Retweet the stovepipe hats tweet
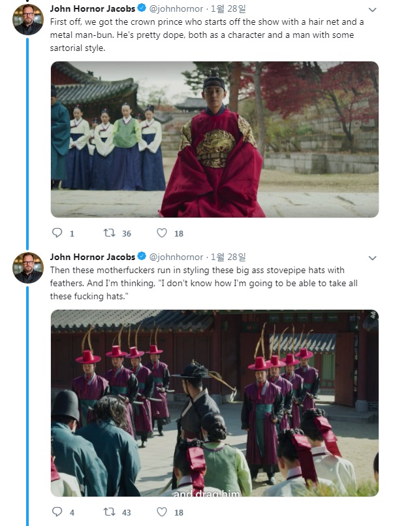Screen dimensions: 393x526 click(109, 512)
